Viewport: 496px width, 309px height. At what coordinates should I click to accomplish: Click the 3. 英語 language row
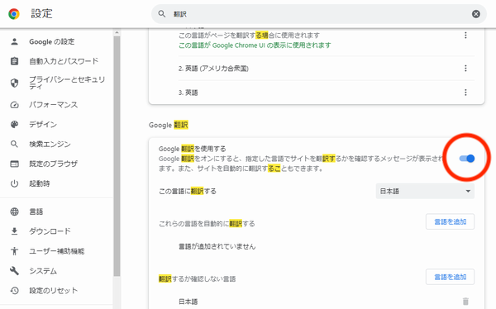[327, 93]
